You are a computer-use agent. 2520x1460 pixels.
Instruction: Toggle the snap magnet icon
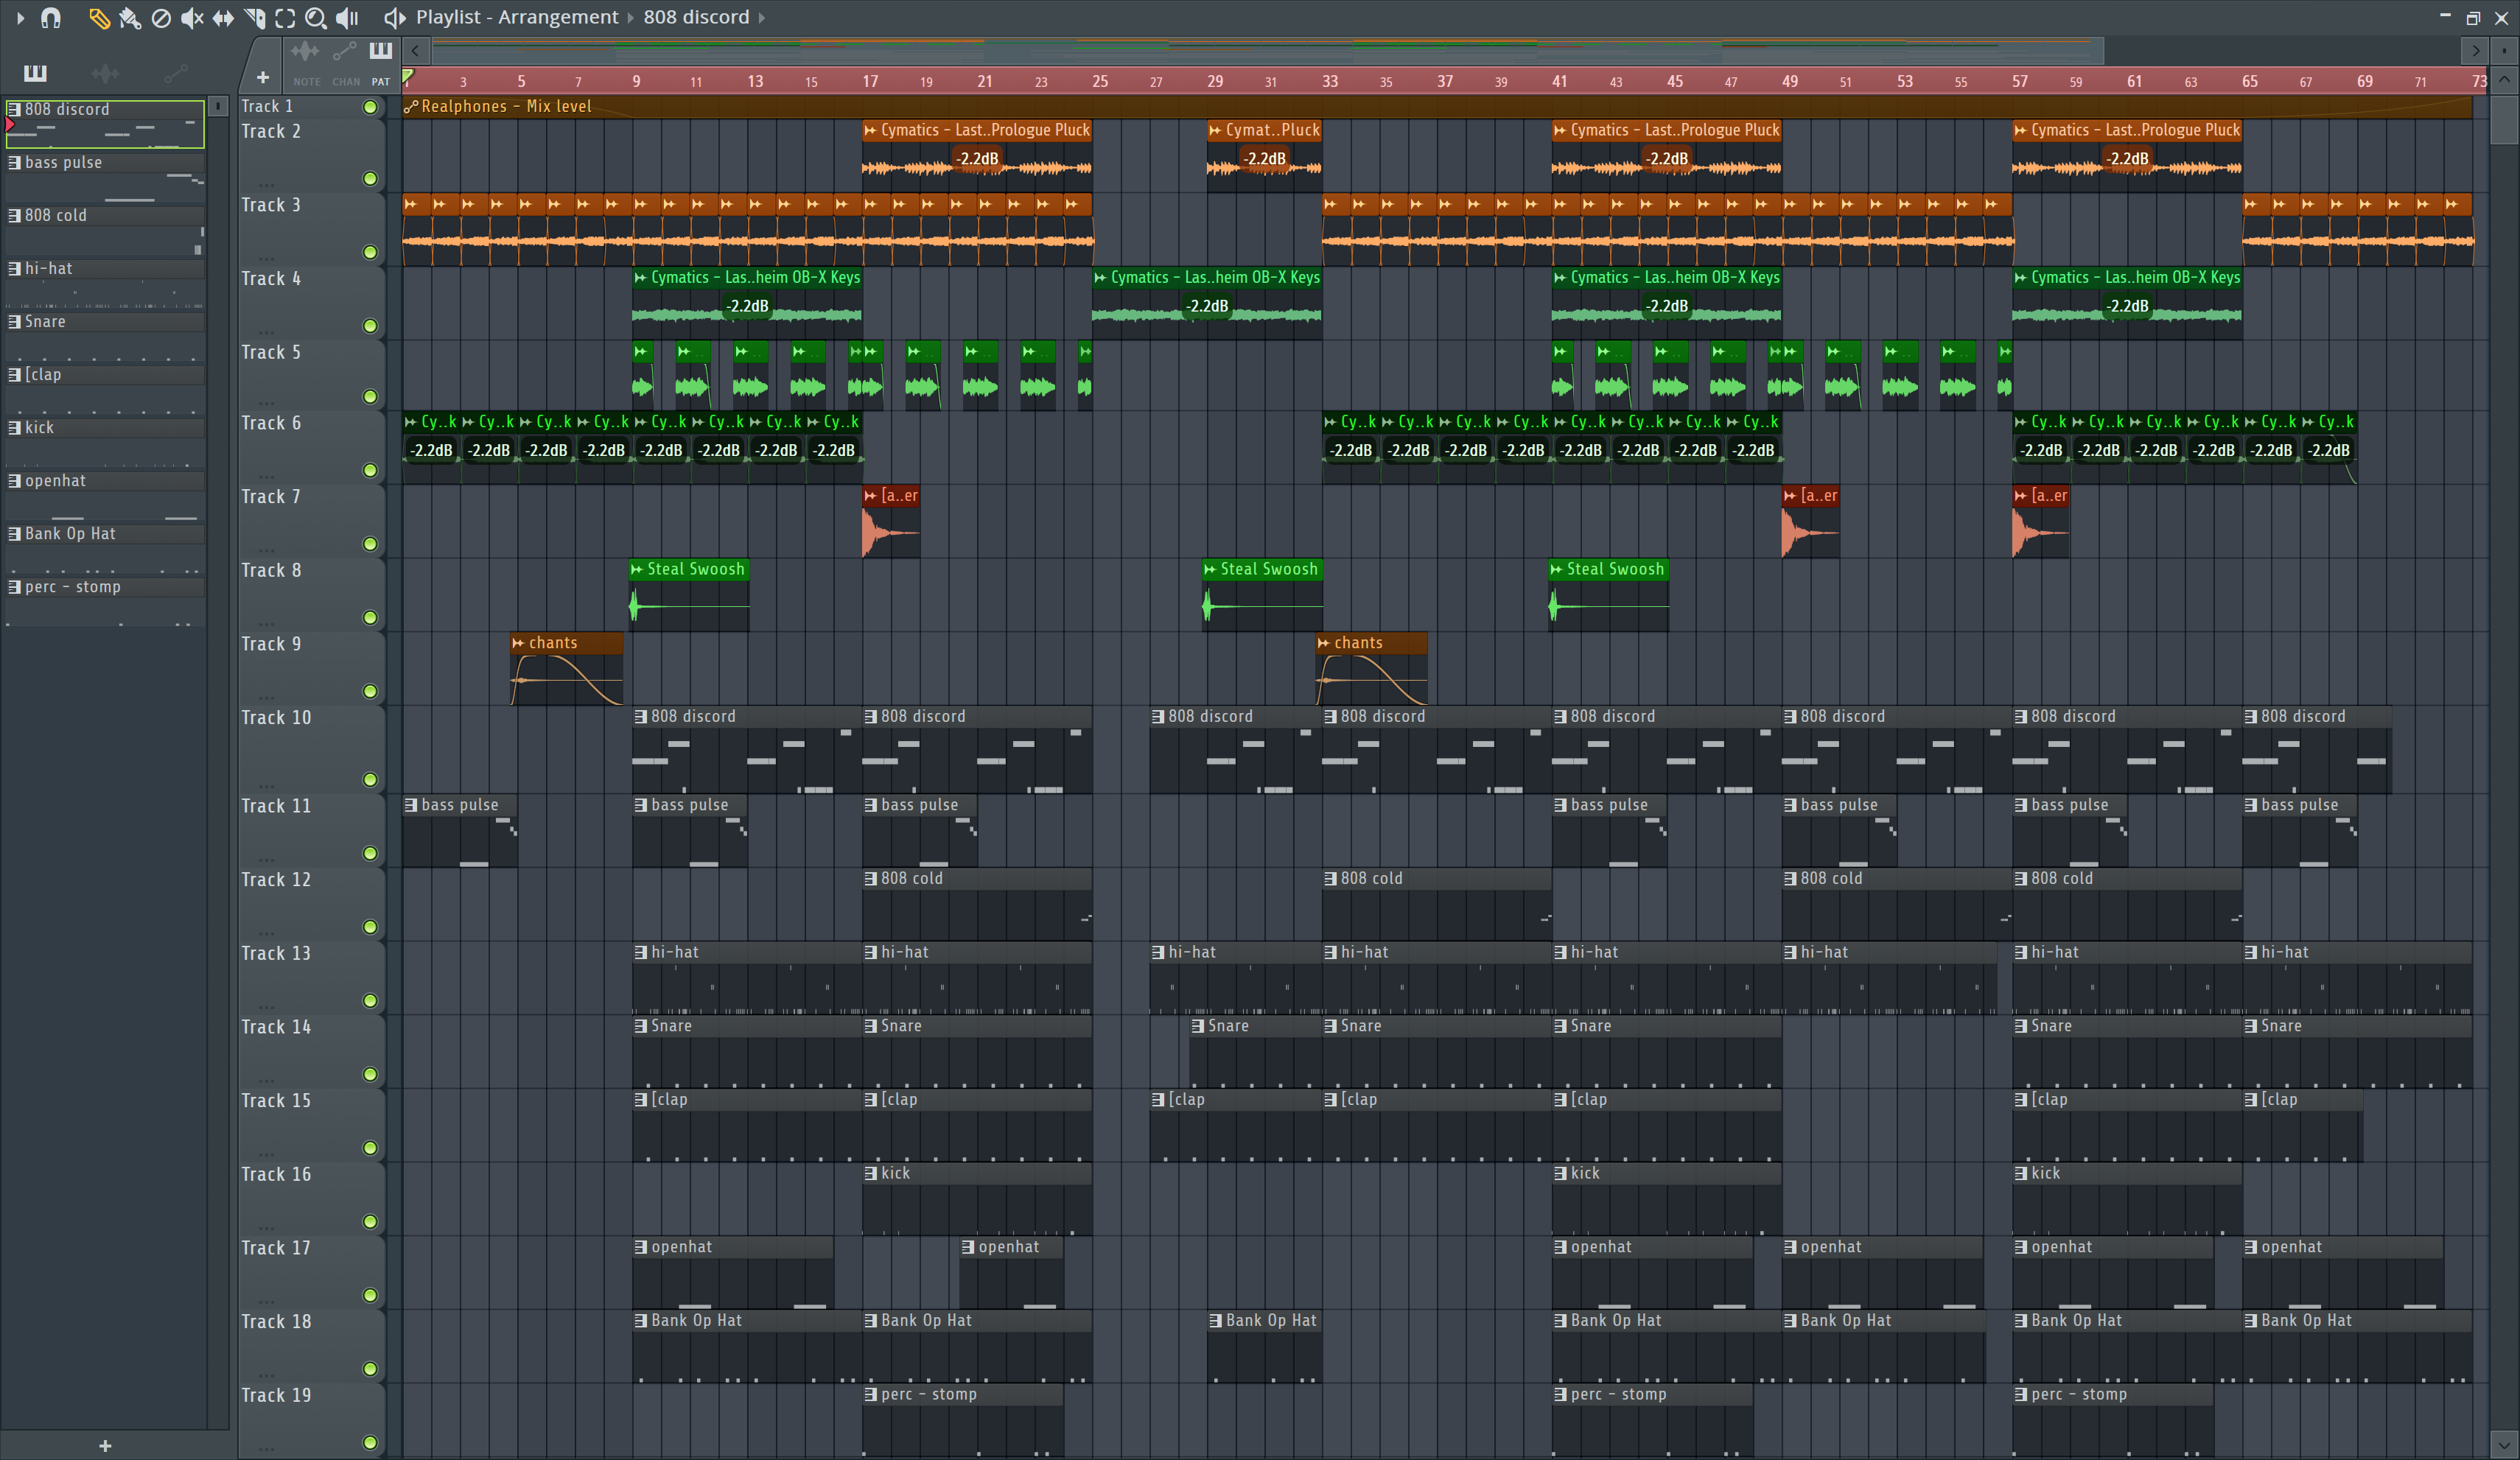(x=50, y=17)
